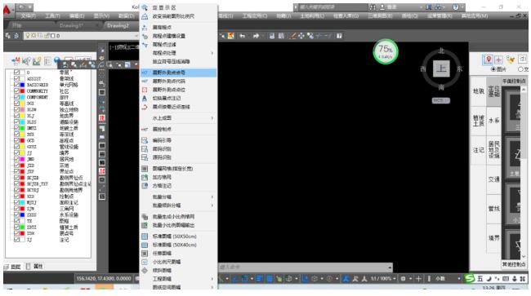This screenshot has height=296, width=531.
Task: Click the red M icon in left panel toolbar
Action: point(16,61)
